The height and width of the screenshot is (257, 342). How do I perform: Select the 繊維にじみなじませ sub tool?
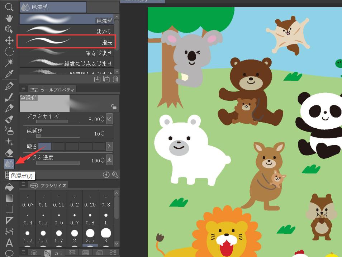tap(67, 63)
